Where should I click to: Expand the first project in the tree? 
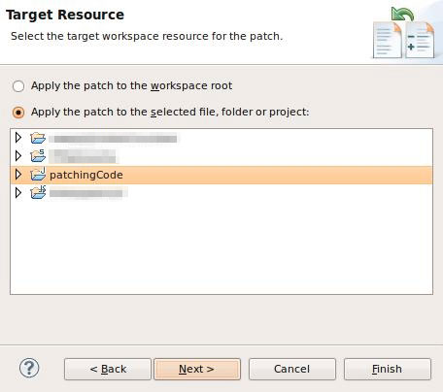pyautogui.click(x=18, y=138)
